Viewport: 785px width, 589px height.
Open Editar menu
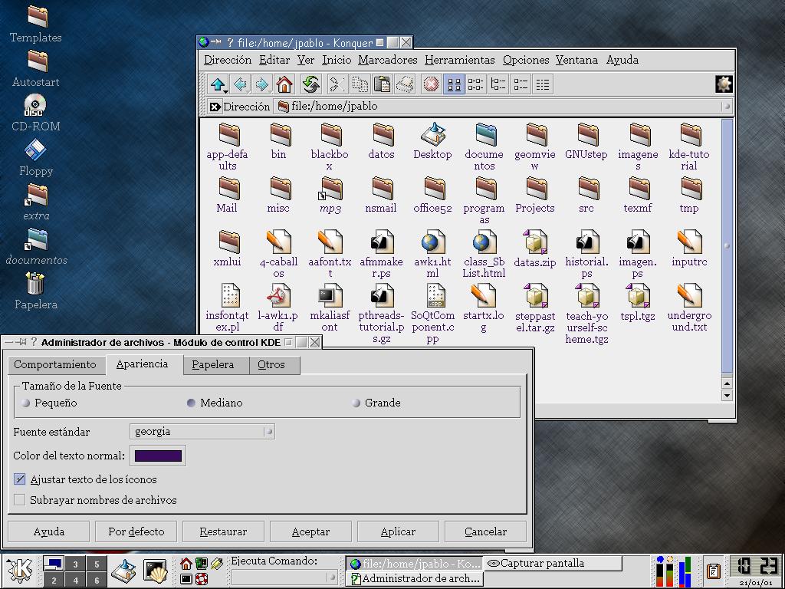pos(274,60)
